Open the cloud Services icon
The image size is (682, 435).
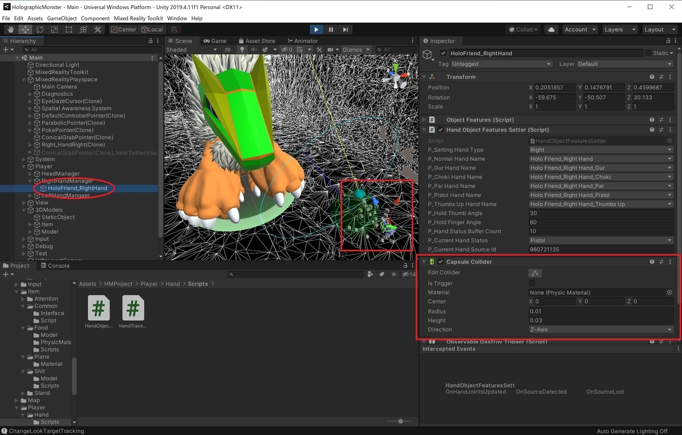551,30
